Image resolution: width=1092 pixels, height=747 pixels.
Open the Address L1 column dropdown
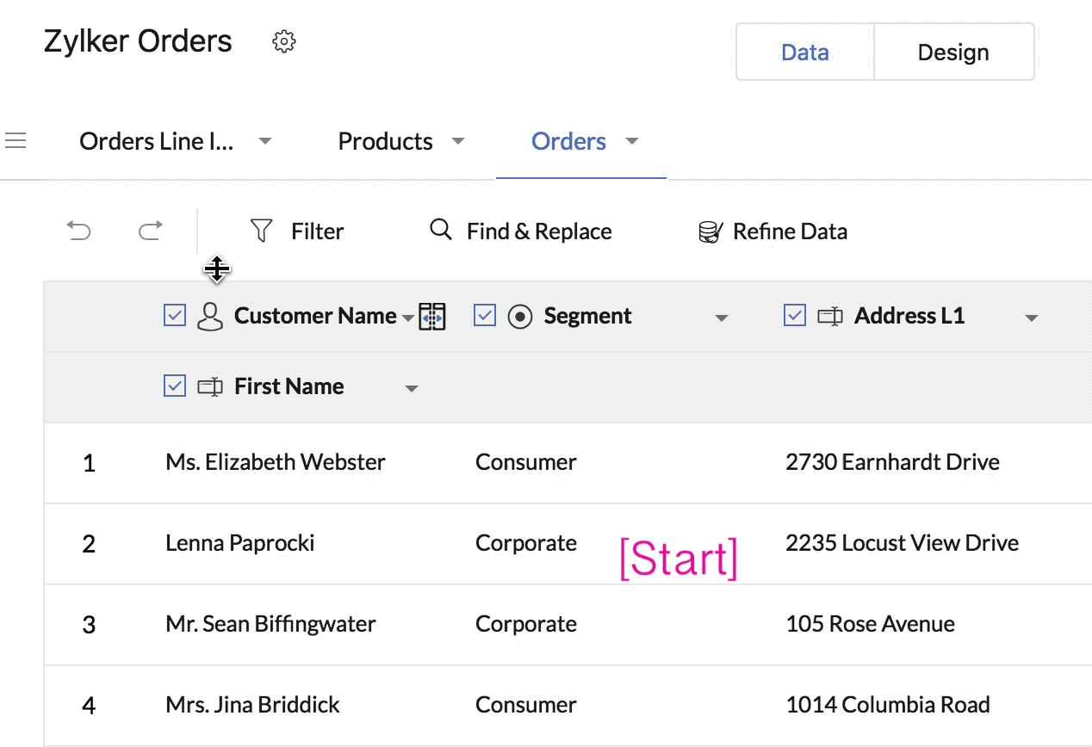click(x=1031, y=318)
